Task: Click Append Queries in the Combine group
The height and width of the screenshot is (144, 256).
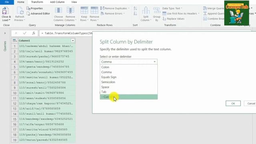Action: (213, 14)
